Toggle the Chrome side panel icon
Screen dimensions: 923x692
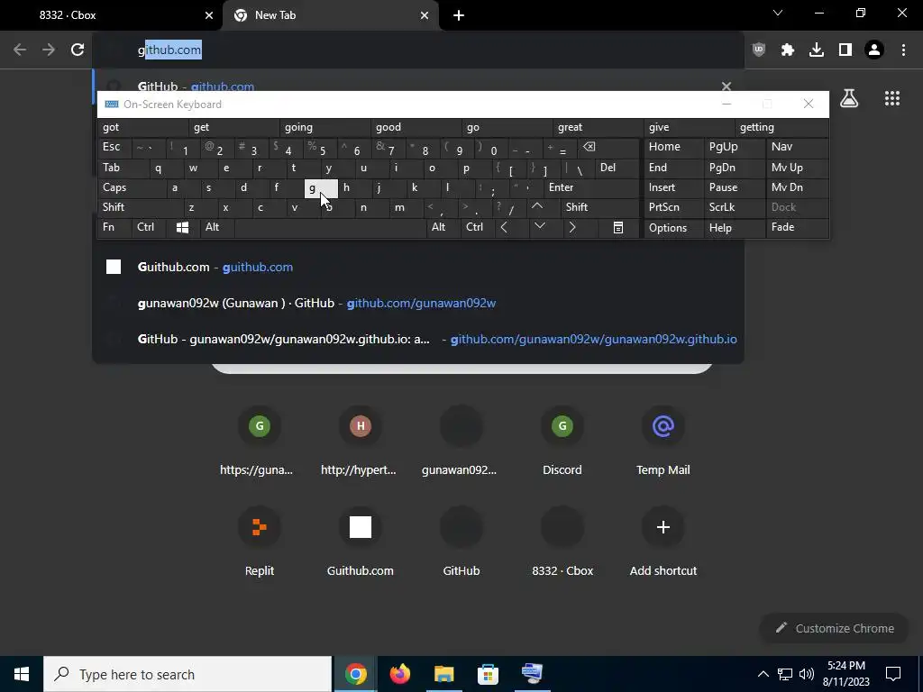click(845, 50)
